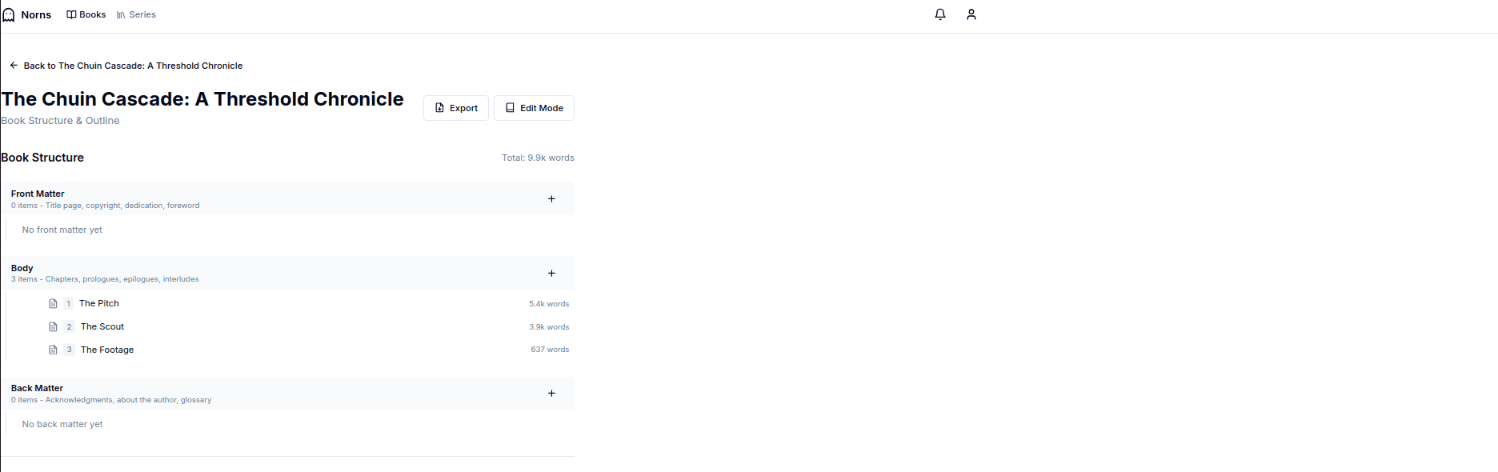Open the user profile icon
The height and width of the screenshot is (472, 1498).
[x=971, y=14]
